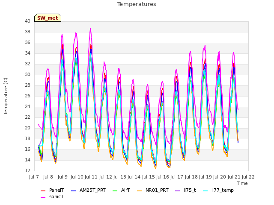Click the 38 value on temperature axis
Image resolution: width=274 pixels, height=205 pixels.
[27, 32]
